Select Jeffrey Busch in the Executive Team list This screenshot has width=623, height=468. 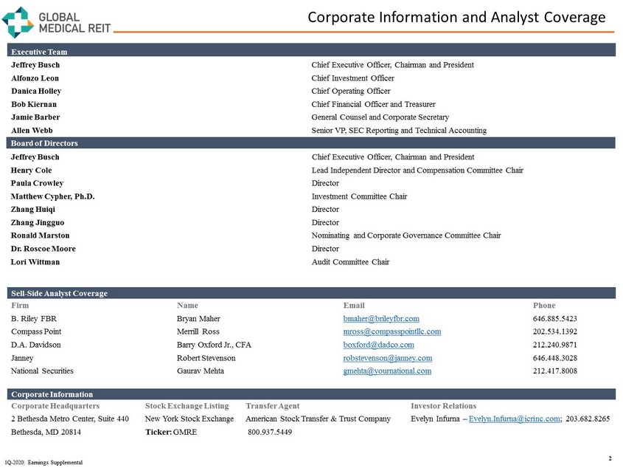click(35, 65)
